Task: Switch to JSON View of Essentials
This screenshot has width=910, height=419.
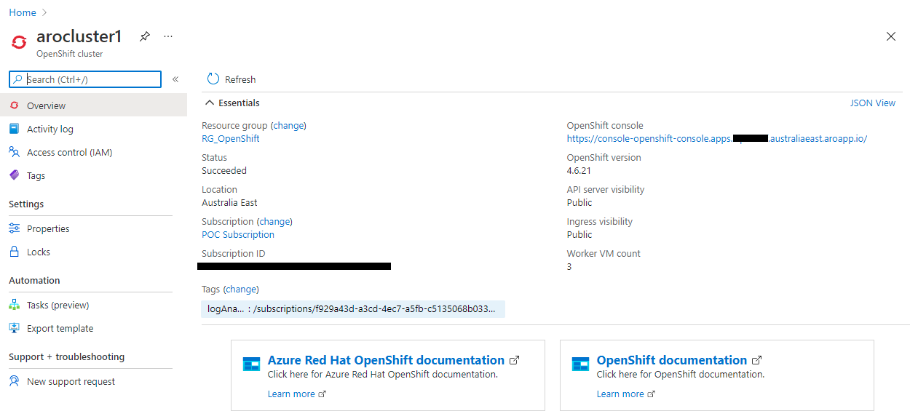Action: (x=872, y=102)
